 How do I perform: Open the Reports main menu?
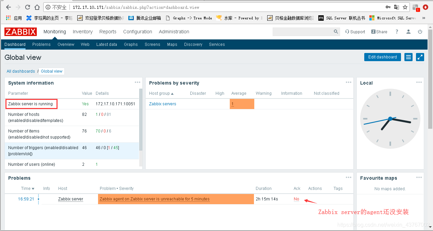pos(108,32)
